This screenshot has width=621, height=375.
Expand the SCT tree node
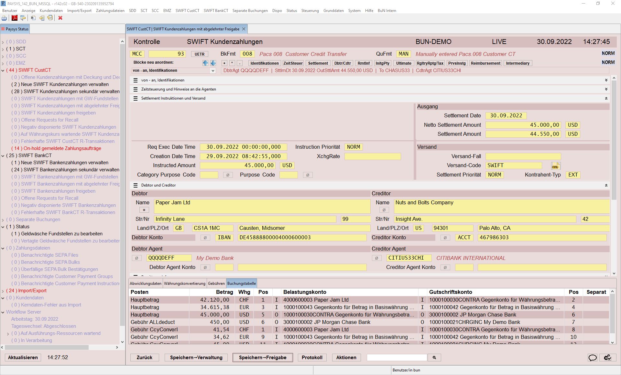[3, 49]
